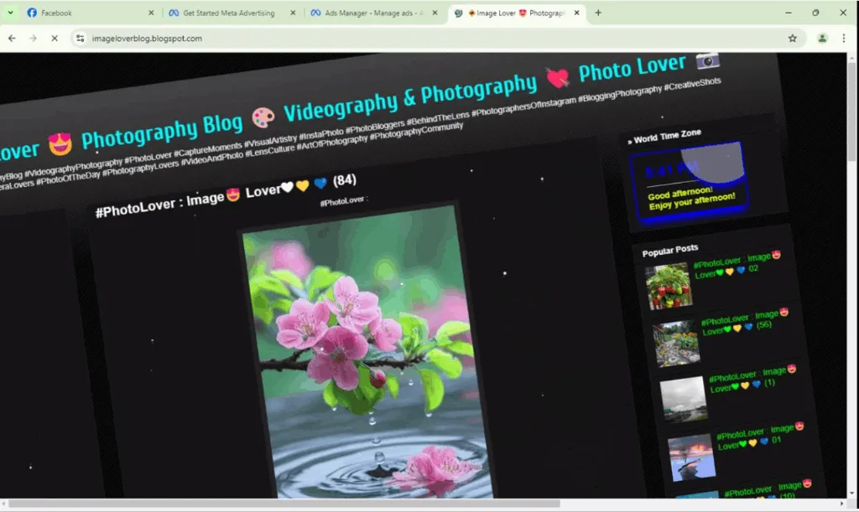This screenshot has width=859, height=512.
Task: Open the garden path post thumbnail
Action: pyautogui.click(x=676, y=343)
